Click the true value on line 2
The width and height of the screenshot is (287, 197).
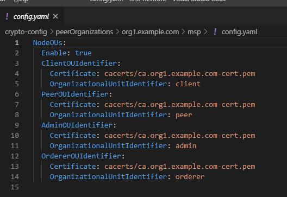coord(83,53)
